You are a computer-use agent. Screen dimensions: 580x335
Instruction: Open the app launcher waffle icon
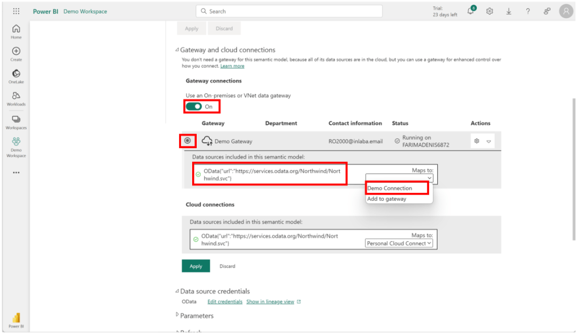click(x=16, y=11)
